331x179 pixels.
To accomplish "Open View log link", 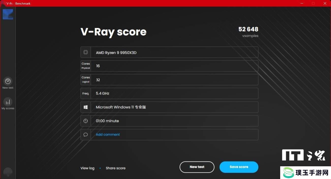I will tap(87, 168).
